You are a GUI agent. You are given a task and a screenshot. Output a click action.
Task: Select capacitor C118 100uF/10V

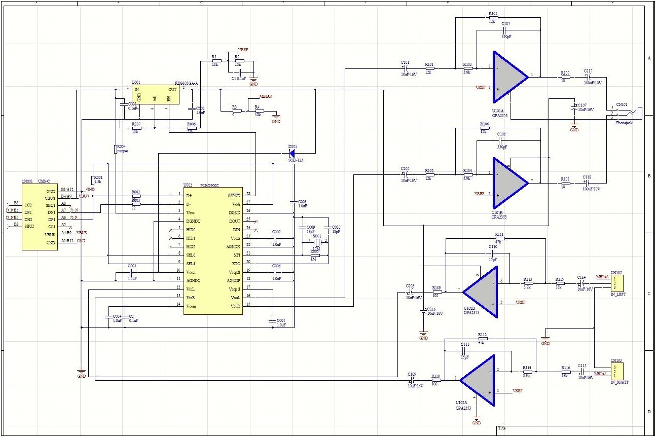(587, 183)
